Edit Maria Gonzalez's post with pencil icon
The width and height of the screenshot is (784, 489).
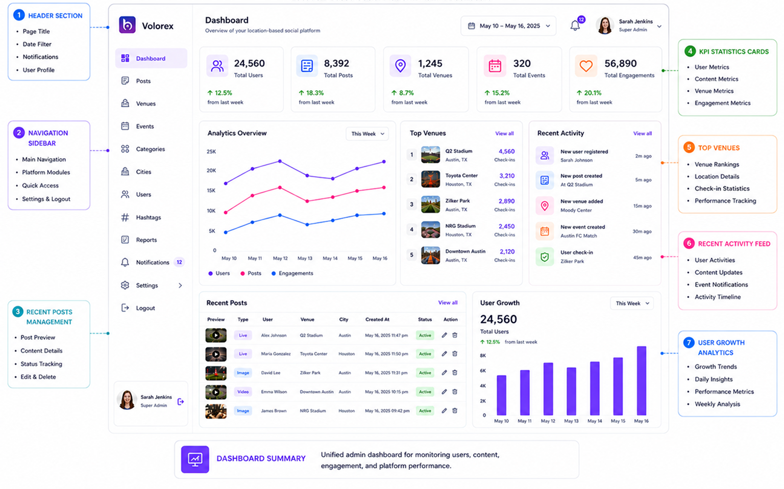(x=444, y=353)
